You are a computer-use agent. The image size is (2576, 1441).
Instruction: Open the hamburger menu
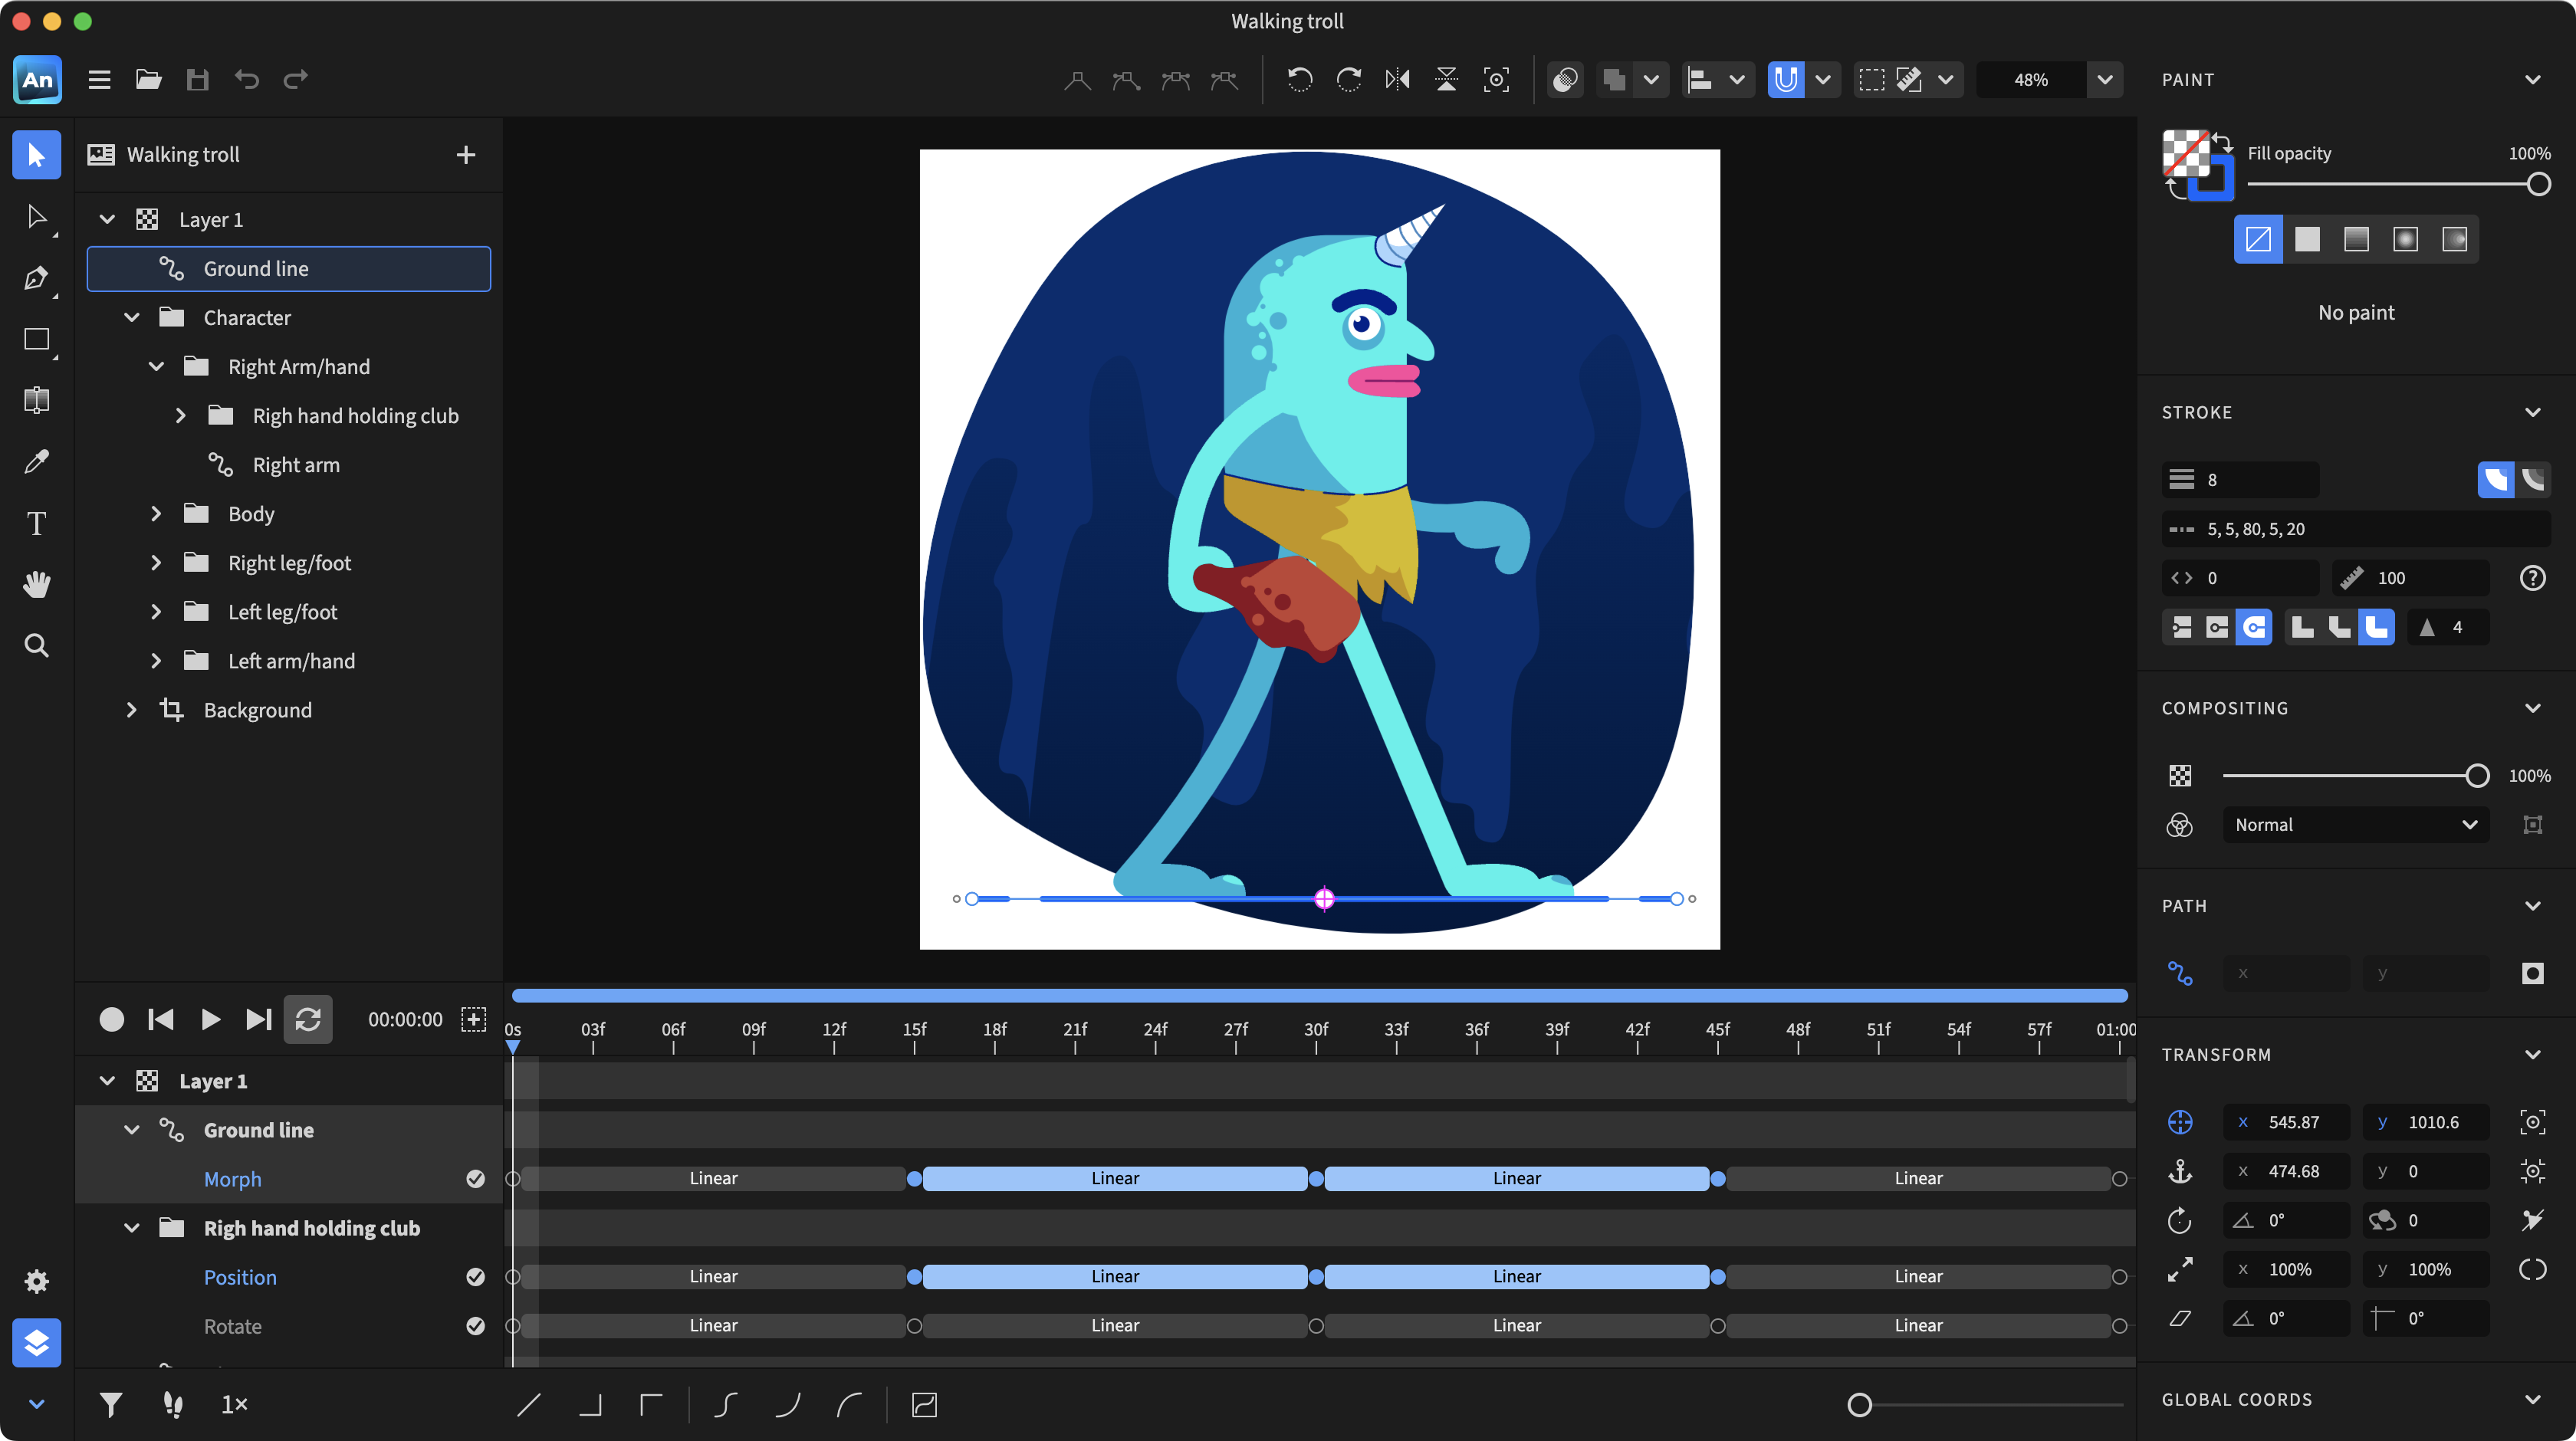99,79
